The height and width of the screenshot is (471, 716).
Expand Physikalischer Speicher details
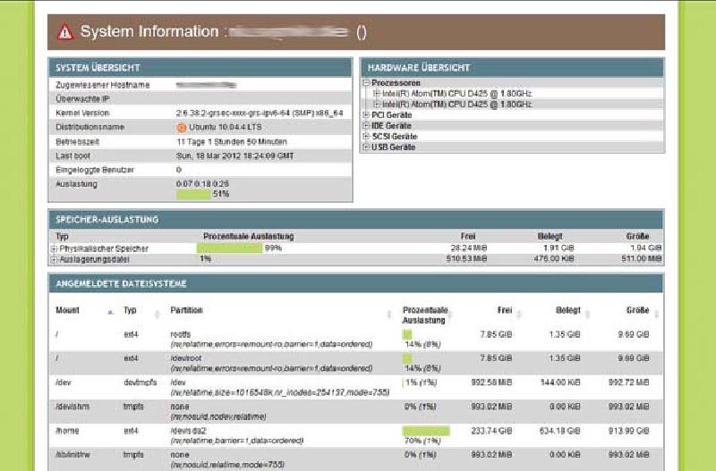[x=55, y=248]
